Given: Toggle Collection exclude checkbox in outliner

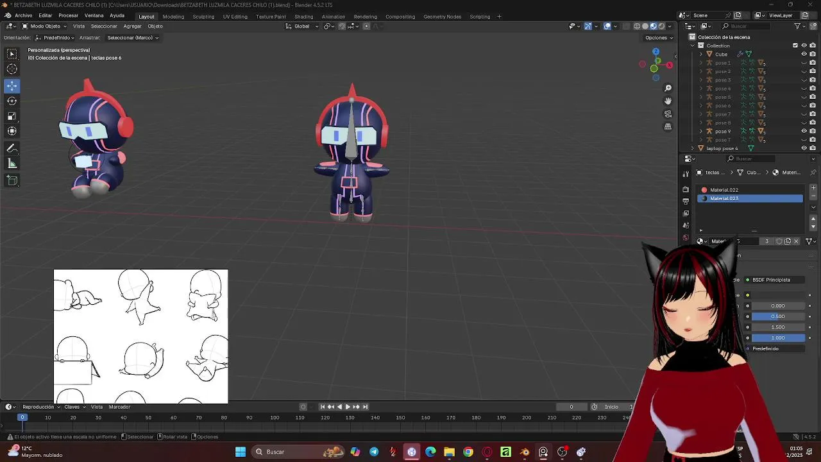Looking at the screenshot, I should 795,46.
